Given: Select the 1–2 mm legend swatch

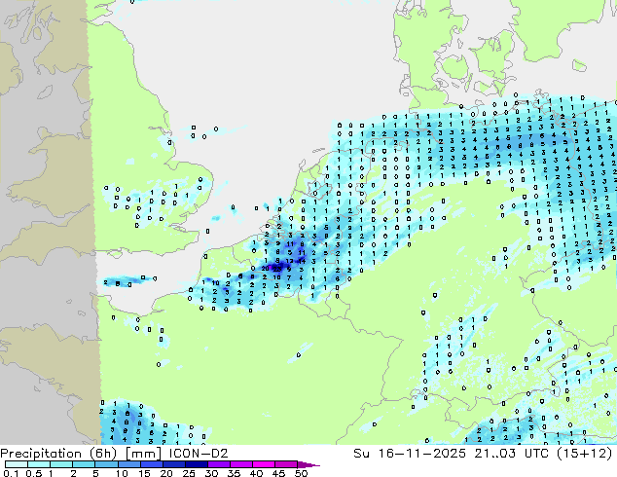Looking at the screenshot, I should coord(61,464).
